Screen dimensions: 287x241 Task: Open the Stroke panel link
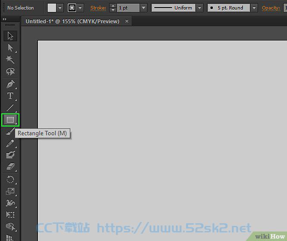pyautogui.click(x=98, y=8)
